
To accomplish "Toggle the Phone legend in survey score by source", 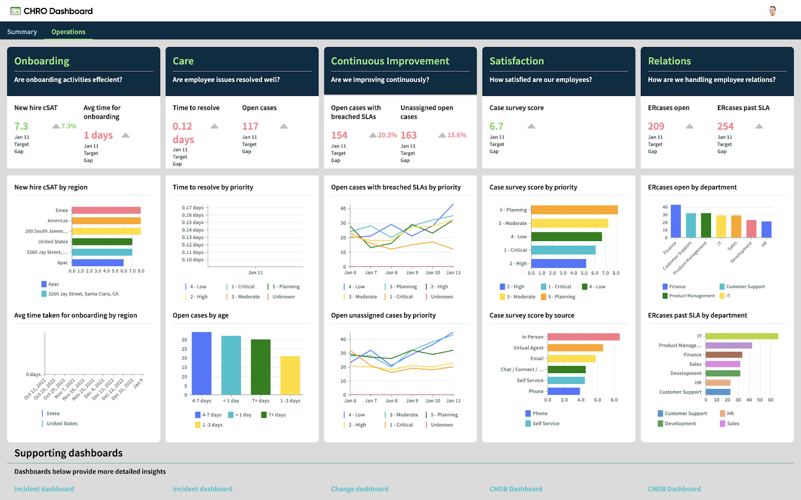I will [536, 413].
